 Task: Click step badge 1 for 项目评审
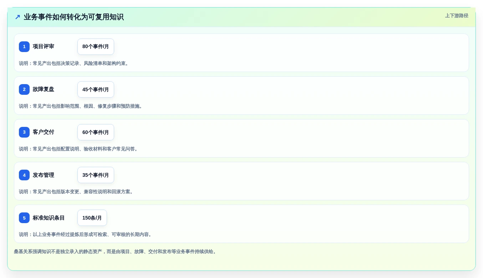[x=24, y=47]
